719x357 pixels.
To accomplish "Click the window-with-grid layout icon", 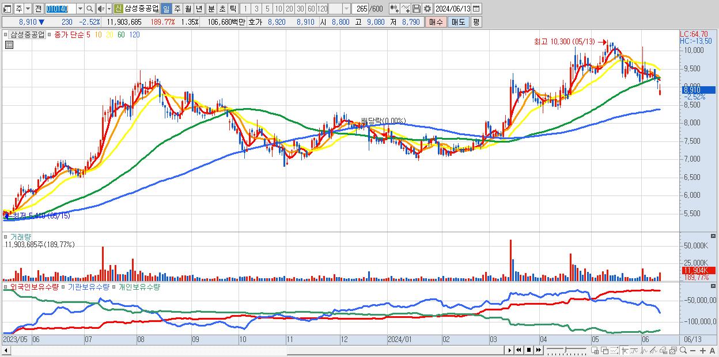I will [595, 350].
